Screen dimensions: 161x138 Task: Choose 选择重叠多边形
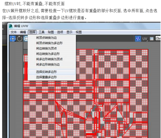[x=52, y=77]
